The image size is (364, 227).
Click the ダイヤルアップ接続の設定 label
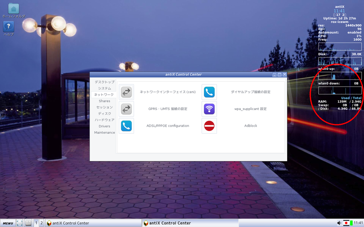(x=251, y=92)
